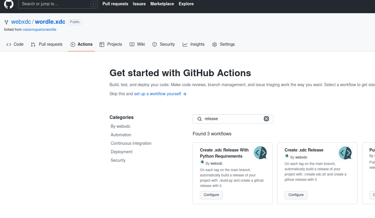Image resolution: width=375 pixels, height=218 pixels.
Task: Click the Categories heading
Action: 121,117
